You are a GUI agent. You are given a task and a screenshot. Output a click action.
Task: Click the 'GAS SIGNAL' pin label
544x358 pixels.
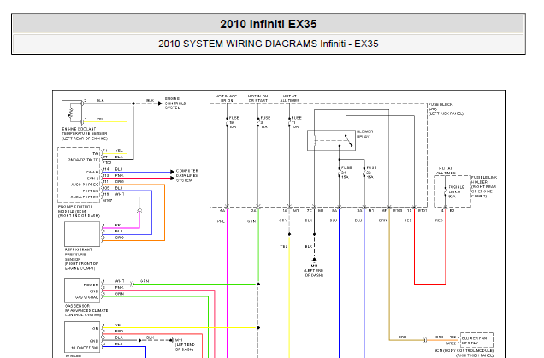(86, 297)
